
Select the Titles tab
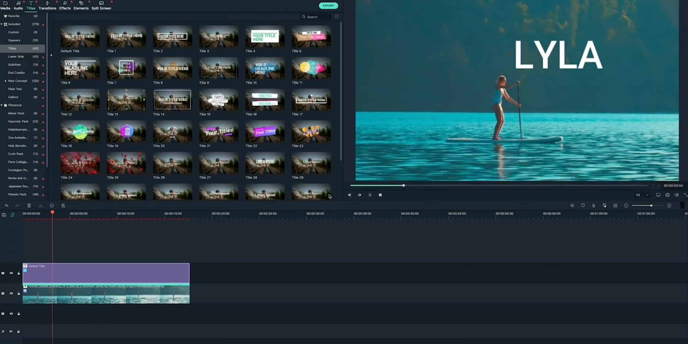coord(30,8)
